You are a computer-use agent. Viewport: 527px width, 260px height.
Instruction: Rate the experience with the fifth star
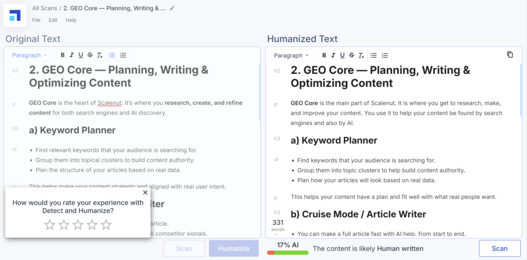point(106,224)
